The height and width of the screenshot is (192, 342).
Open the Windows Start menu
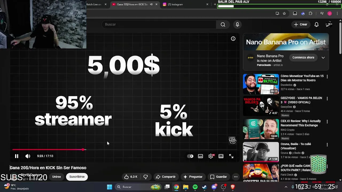110,187
